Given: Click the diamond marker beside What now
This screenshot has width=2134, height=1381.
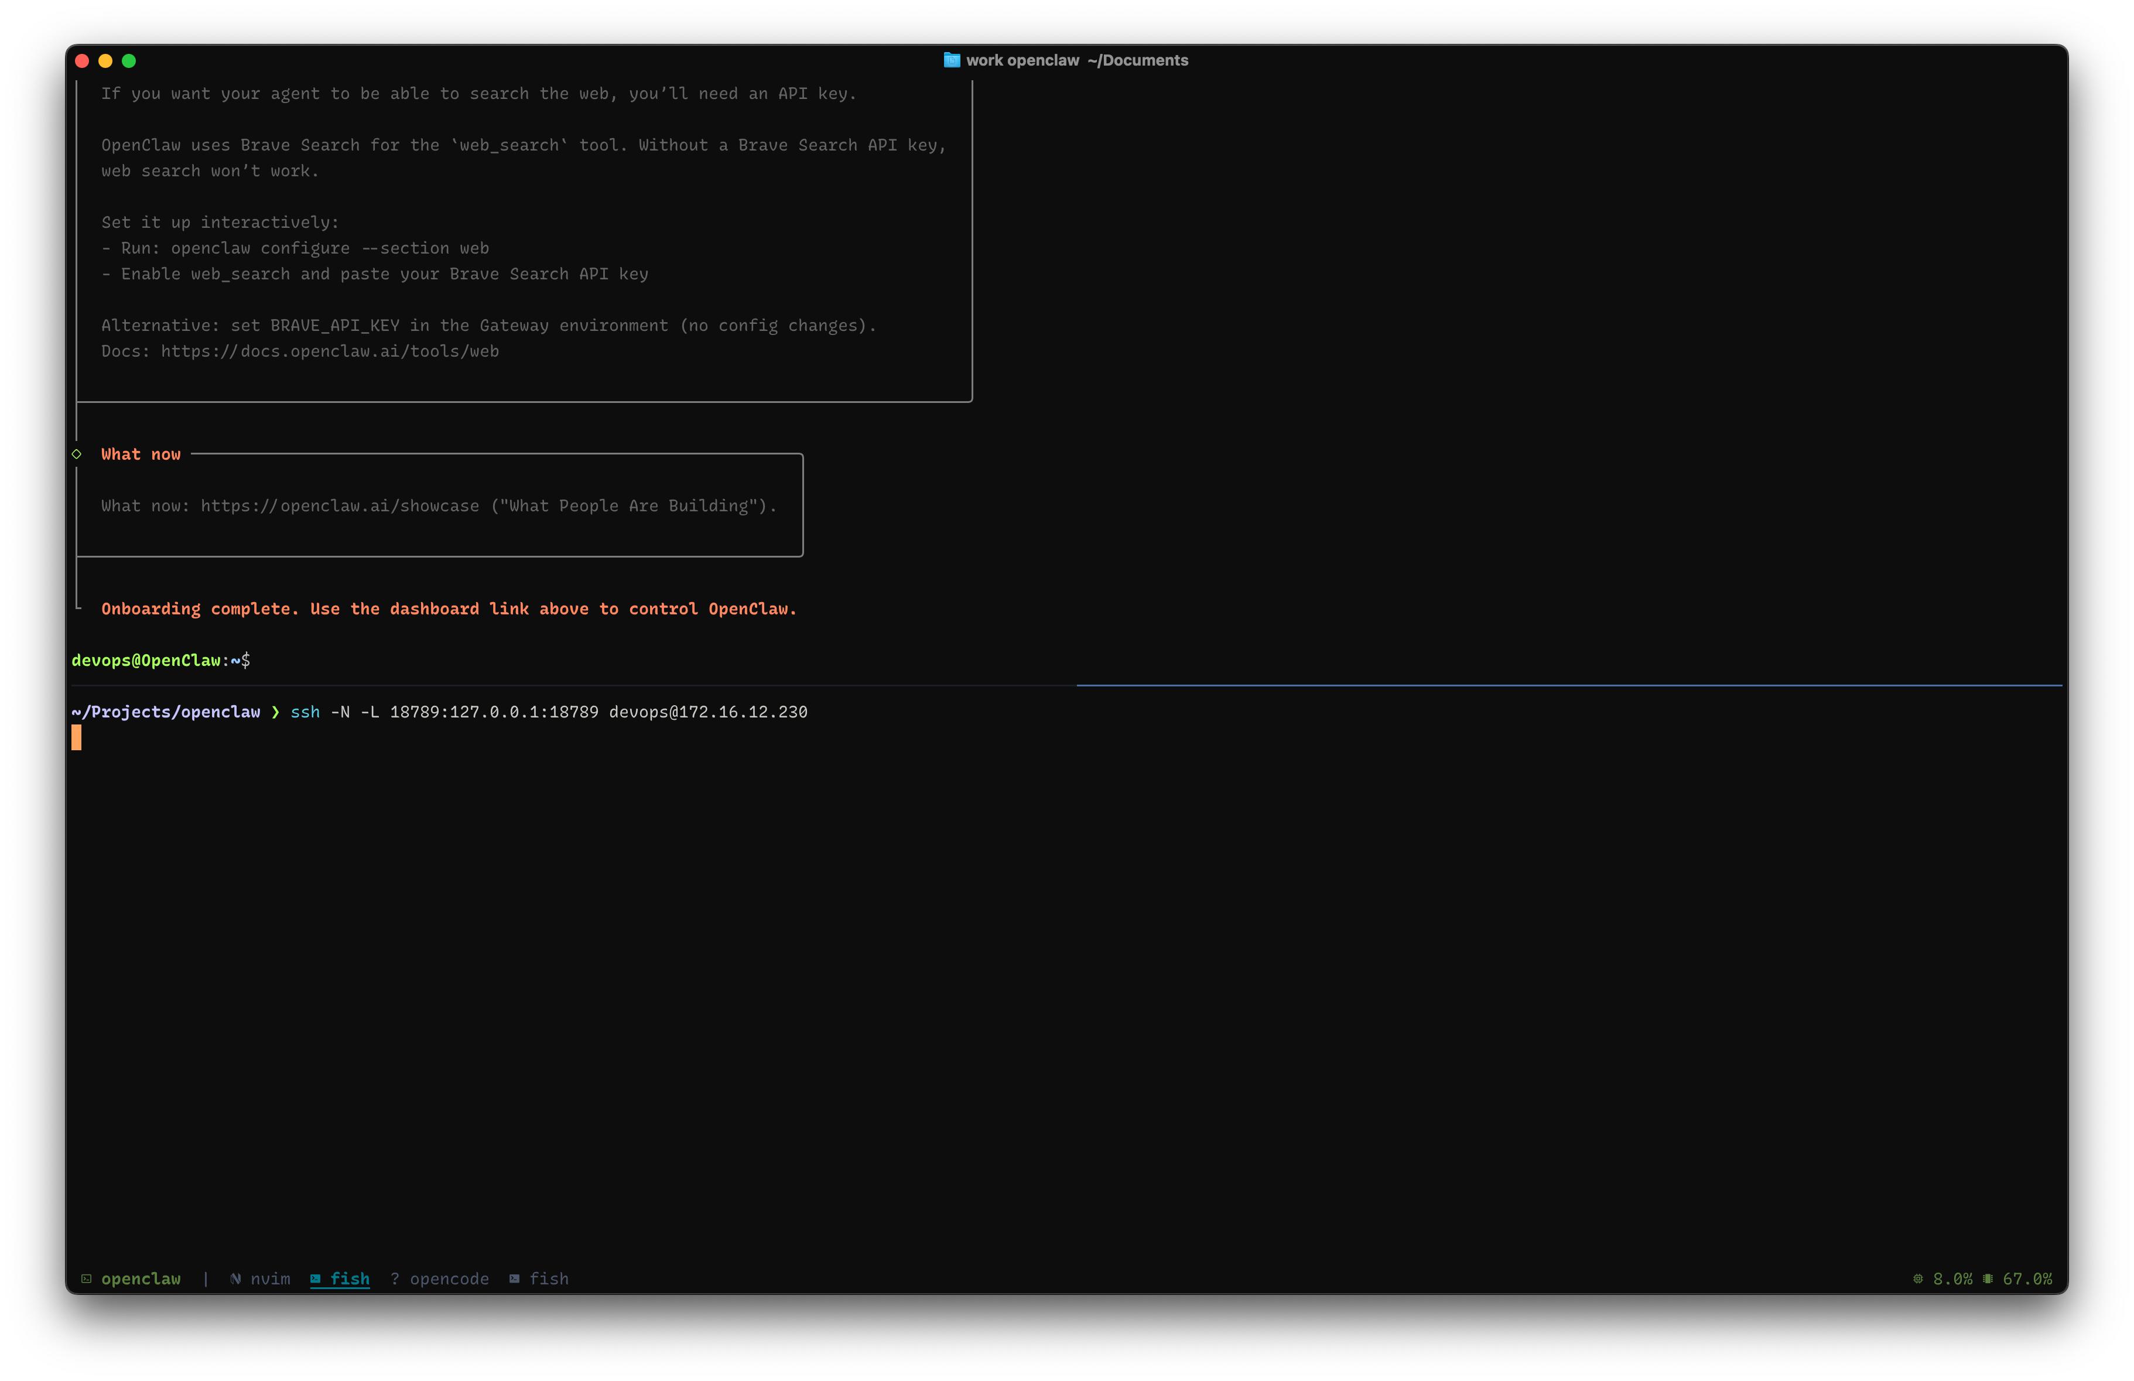Looking at the screenshot, I should coord(77,454).
